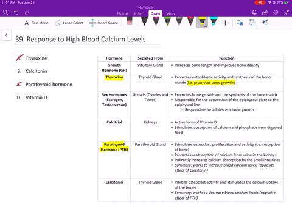Activate Lasso Select tool
The height and width of the screenshot is (219, 292).
pyautogui.click(x=69, y=23)
